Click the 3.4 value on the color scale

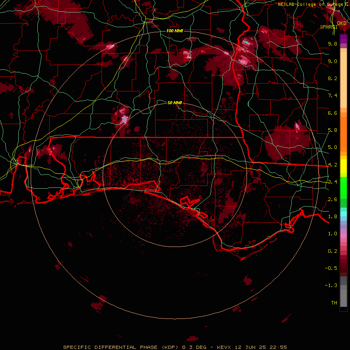332,182
